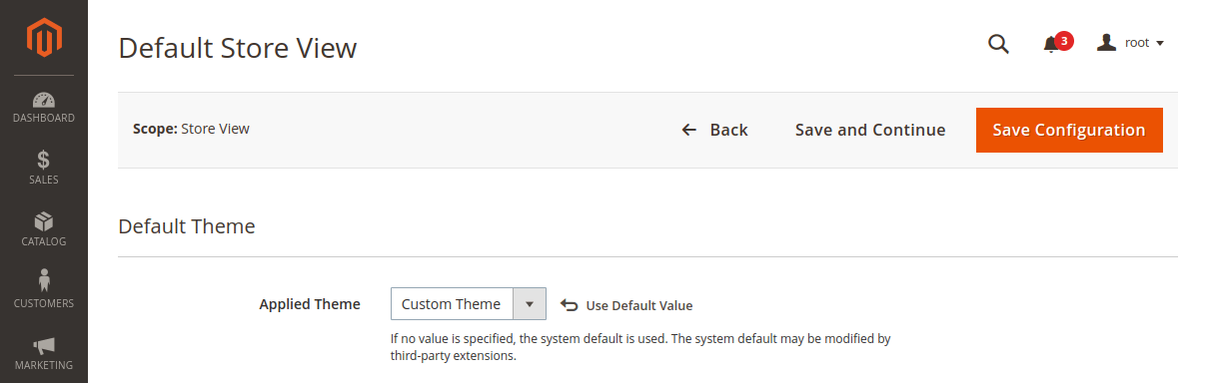Image resolution: width=1205 pixels, height=383 pixels.
Task: Open the Sales dollar icon
Action: (44, 161)
